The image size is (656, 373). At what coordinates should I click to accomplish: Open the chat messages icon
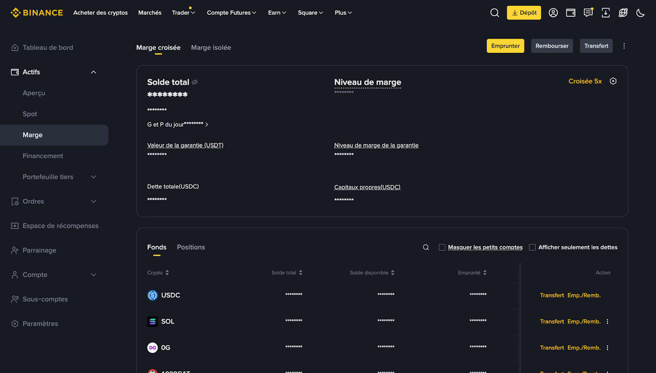[x=588, y=13]
